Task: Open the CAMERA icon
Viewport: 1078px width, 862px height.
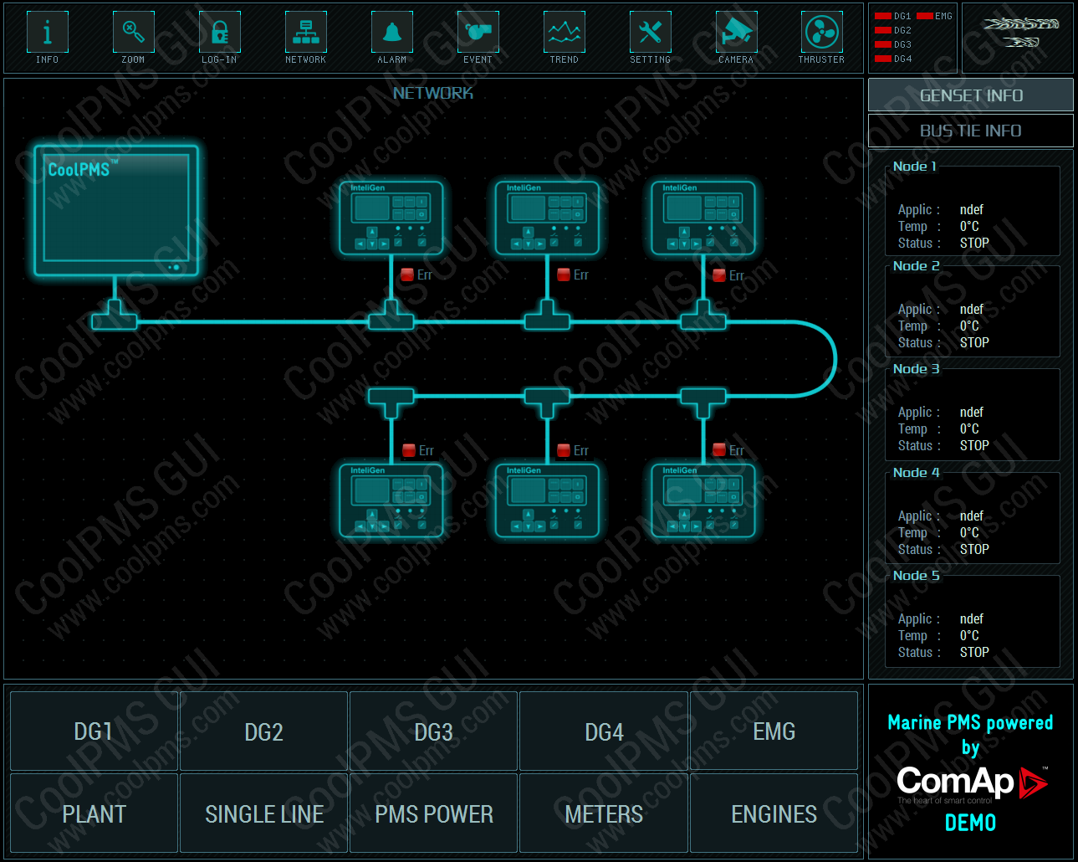Action: coord(736,33)
